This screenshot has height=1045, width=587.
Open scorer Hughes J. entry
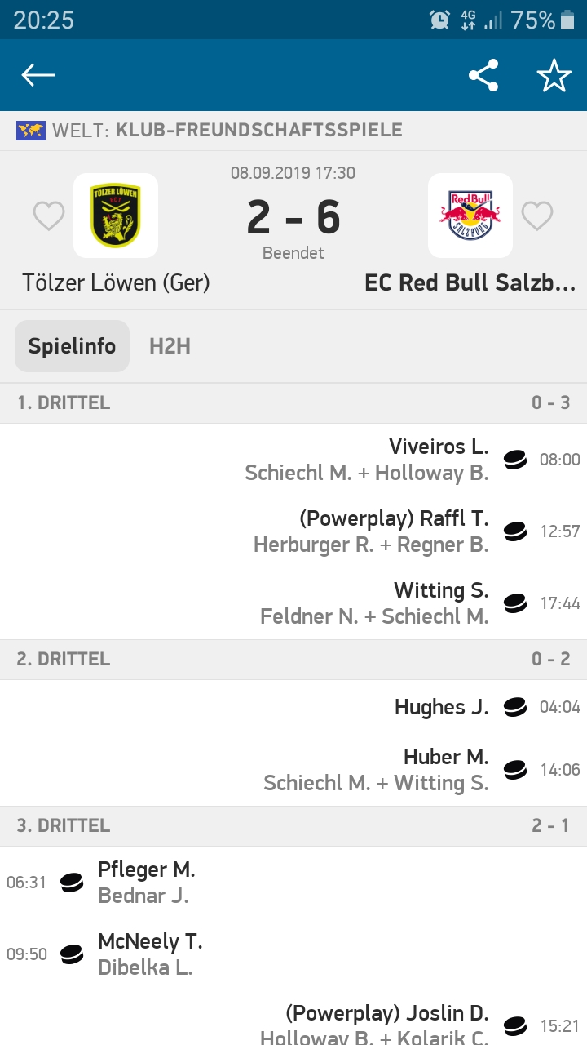coord(441,707)
